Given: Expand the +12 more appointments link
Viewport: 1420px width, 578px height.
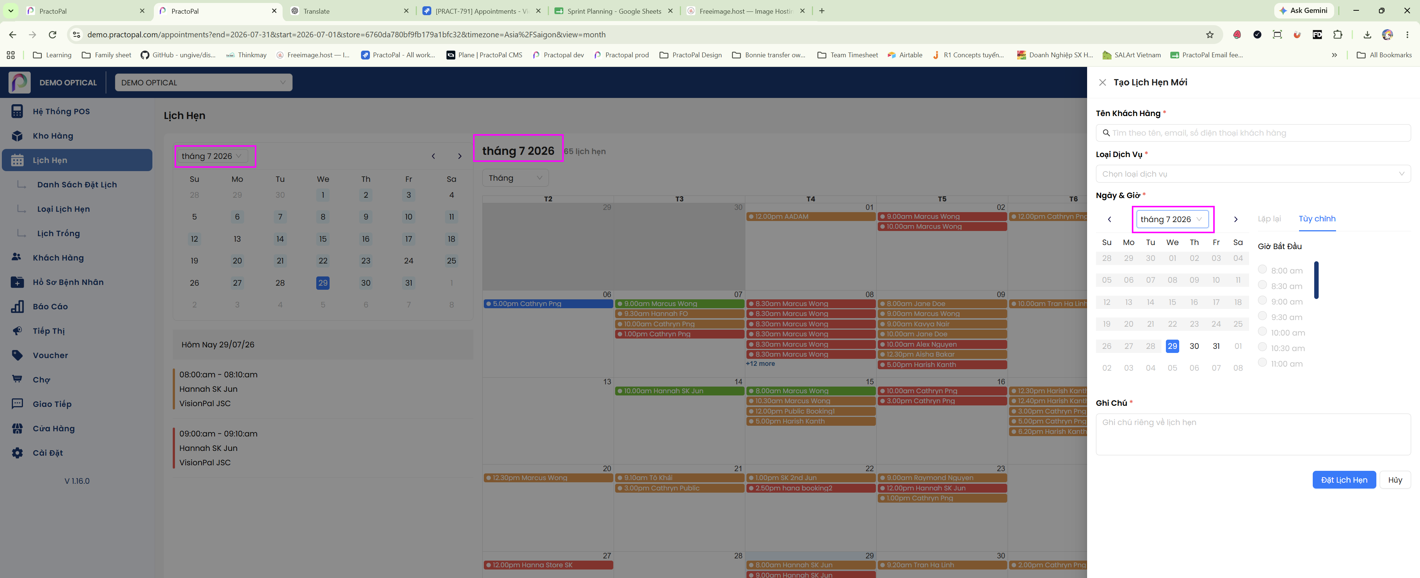Looking at the screenshot, I should tap(760, 364).
